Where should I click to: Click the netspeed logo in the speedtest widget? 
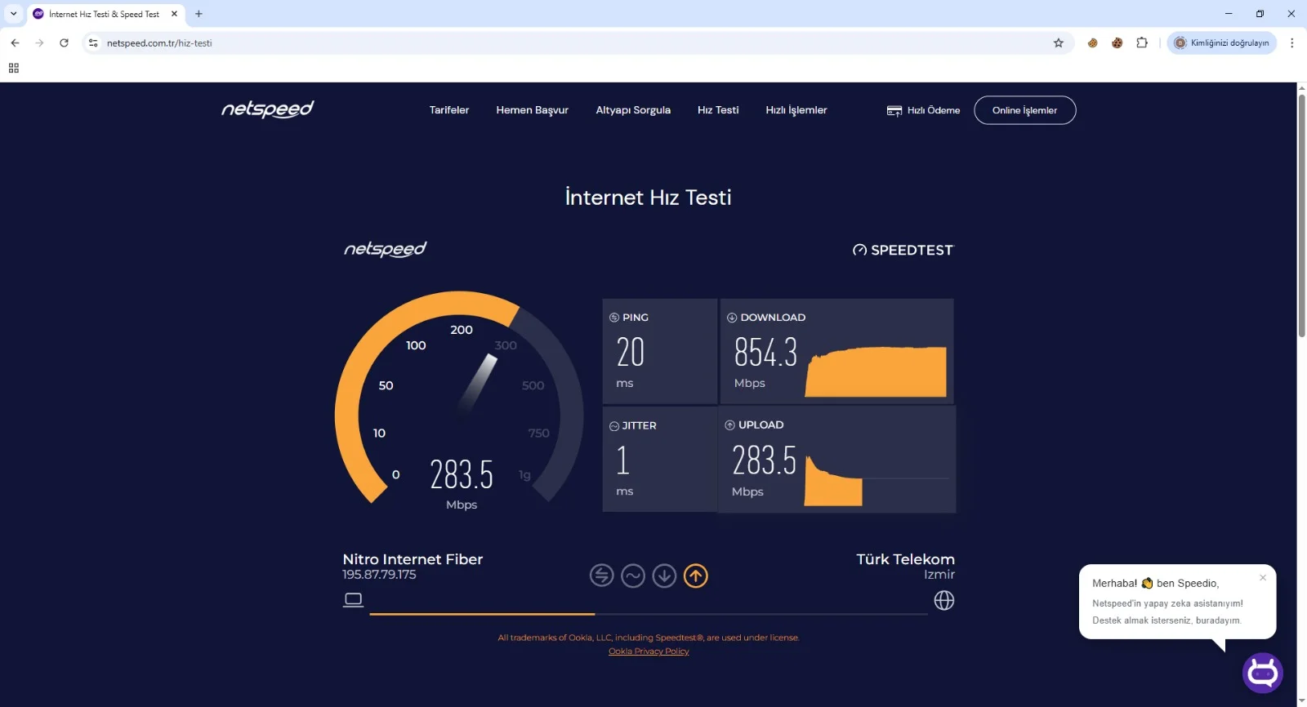(385, 249)
